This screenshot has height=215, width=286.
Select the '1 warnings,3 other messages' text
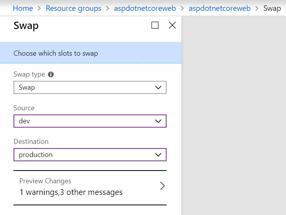click(71, 192)
